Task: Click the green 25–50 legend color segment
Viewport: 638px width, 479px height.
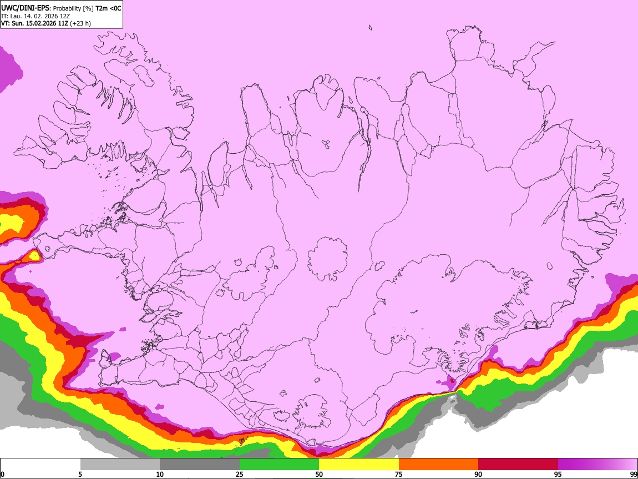Action: point(279,464)
